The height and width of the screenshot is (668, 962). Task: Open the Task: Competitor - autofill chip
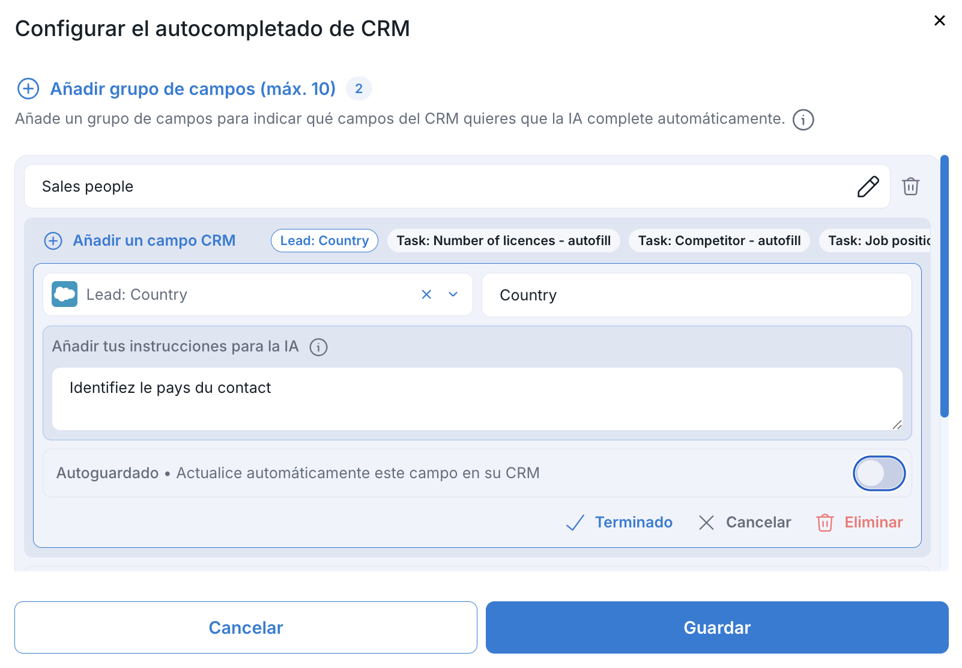(x=719, y=241)
